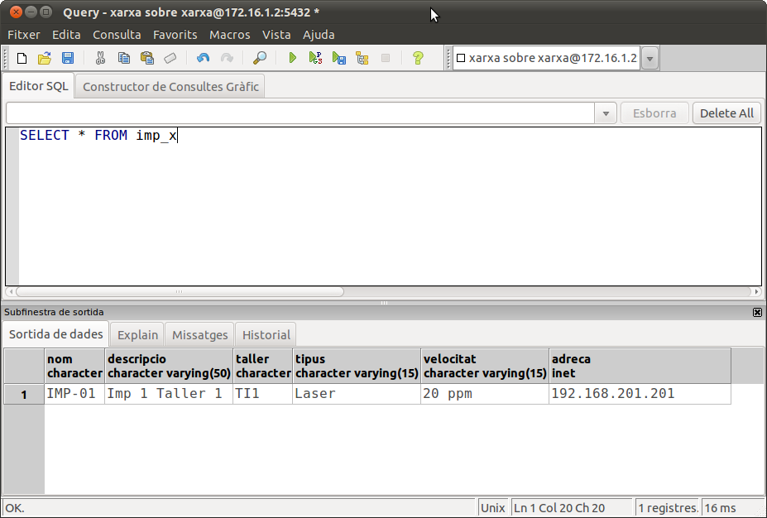This screenshot has height=518, width=767.
Task: Clear the editor with eraser icon
Action: [170, 58]
